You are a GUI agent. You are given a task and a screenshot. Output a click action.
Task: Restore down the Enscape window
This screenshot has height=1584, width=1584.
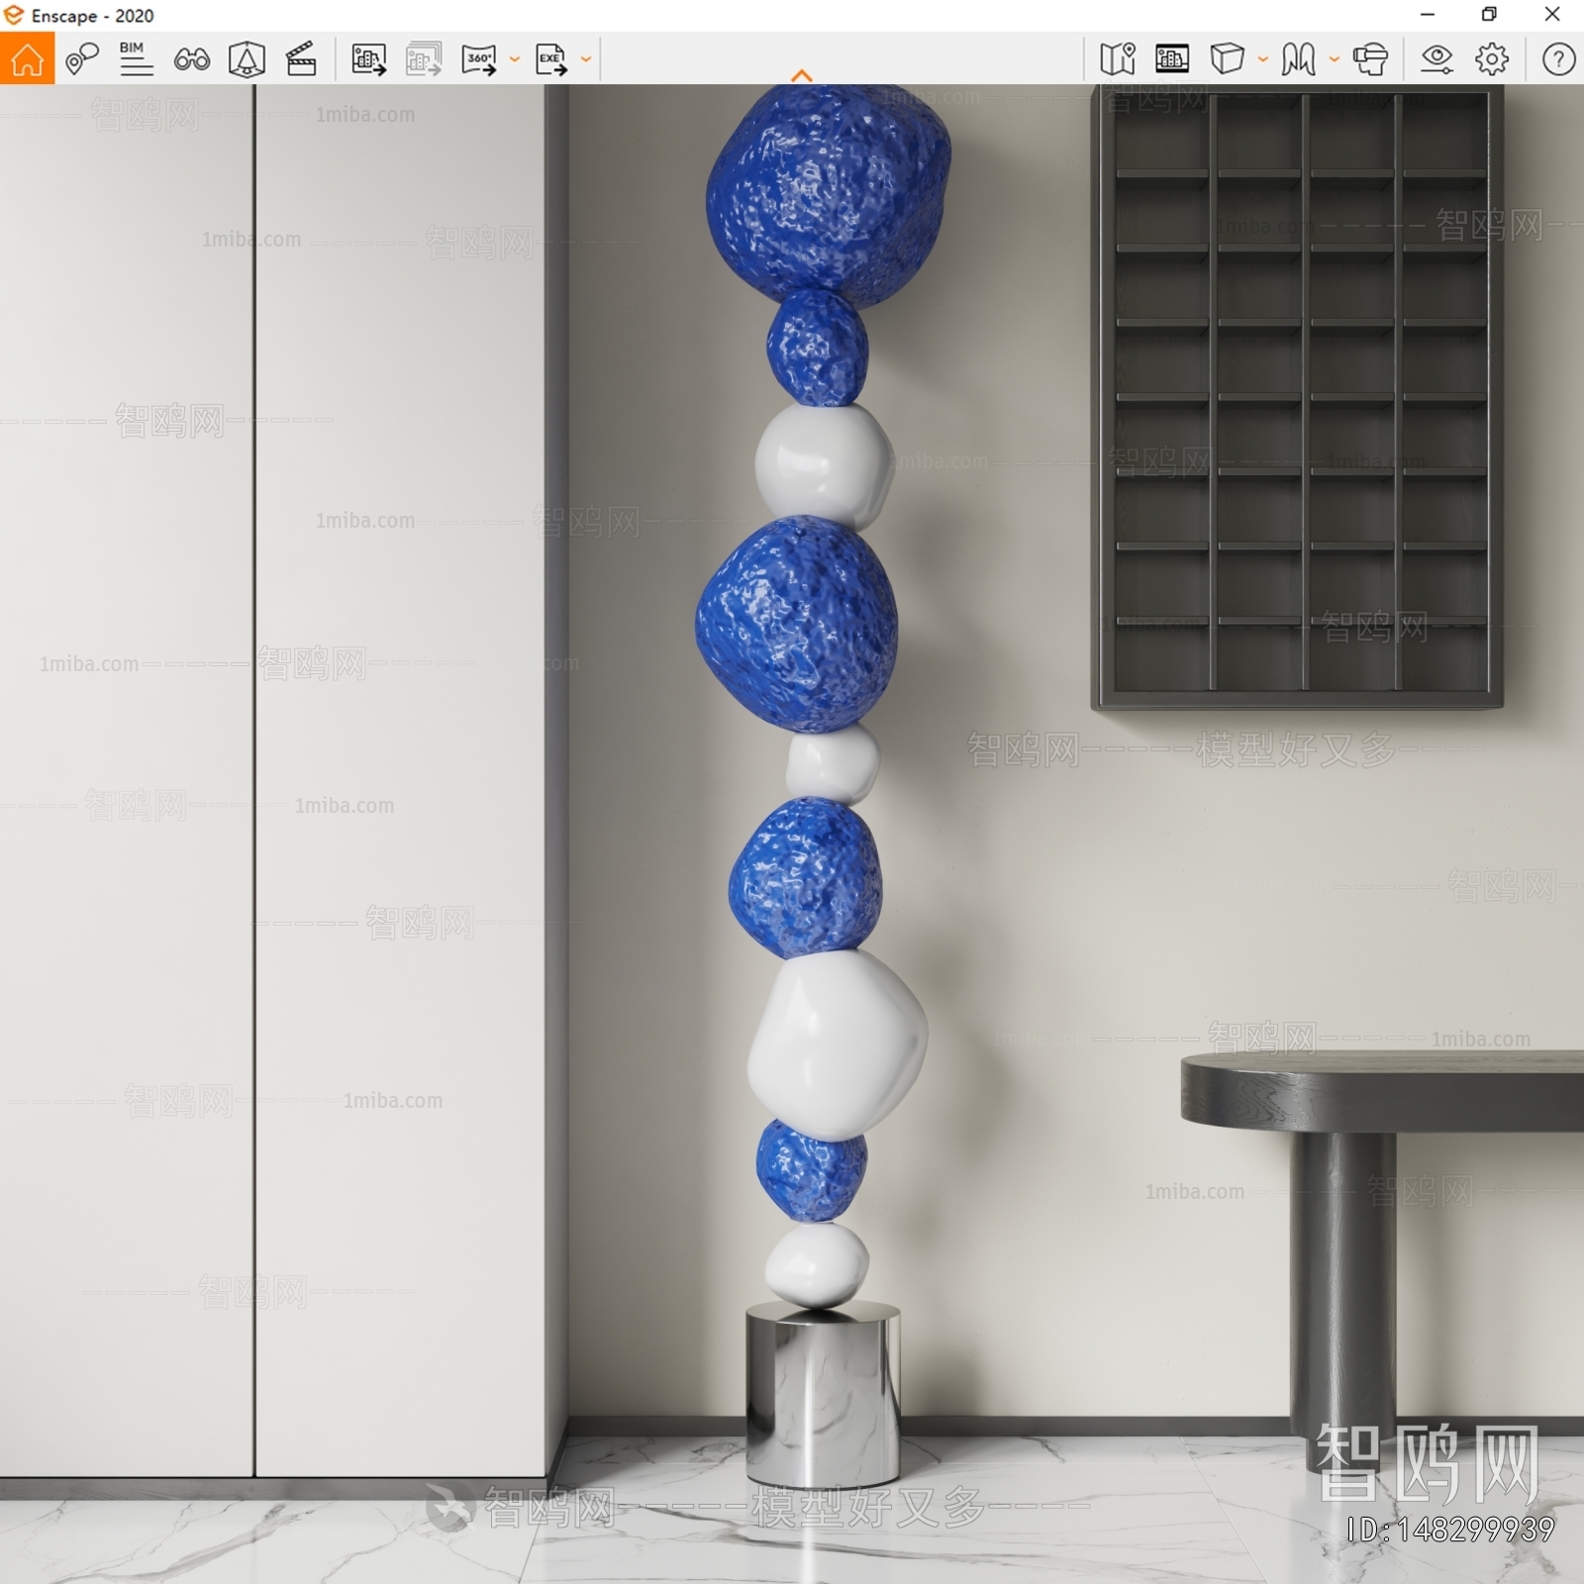(x=1489, y=15)
